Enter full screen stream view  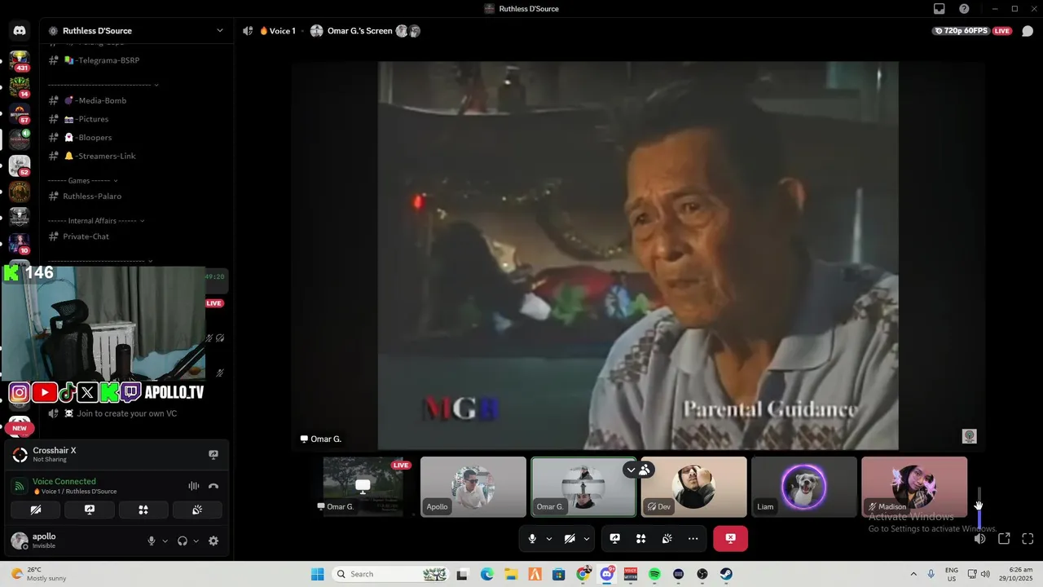(1028, 538)
